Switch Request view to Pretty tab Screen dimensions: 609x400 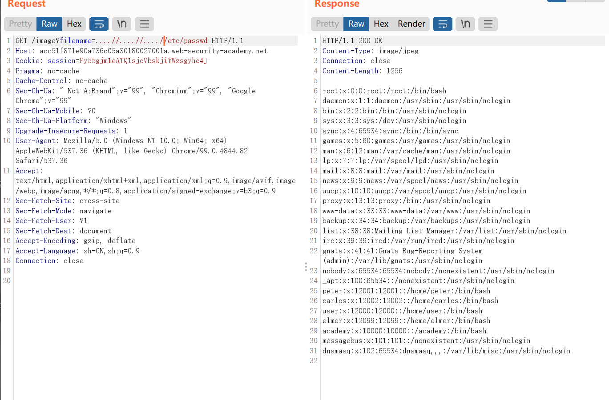coord(20,24)
